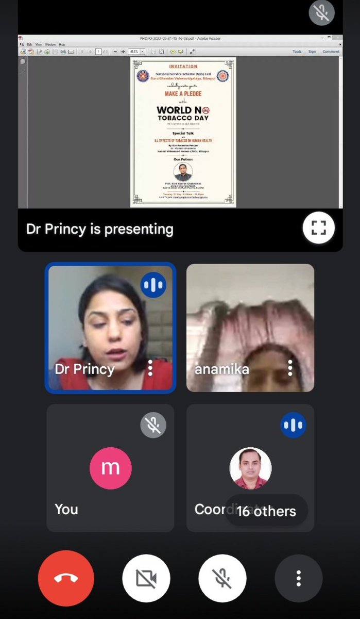Screen dimensions: 360x619
Task: Open the View menu in Adobe Reader
Action: pyautogui.click(x=39, y=45)
